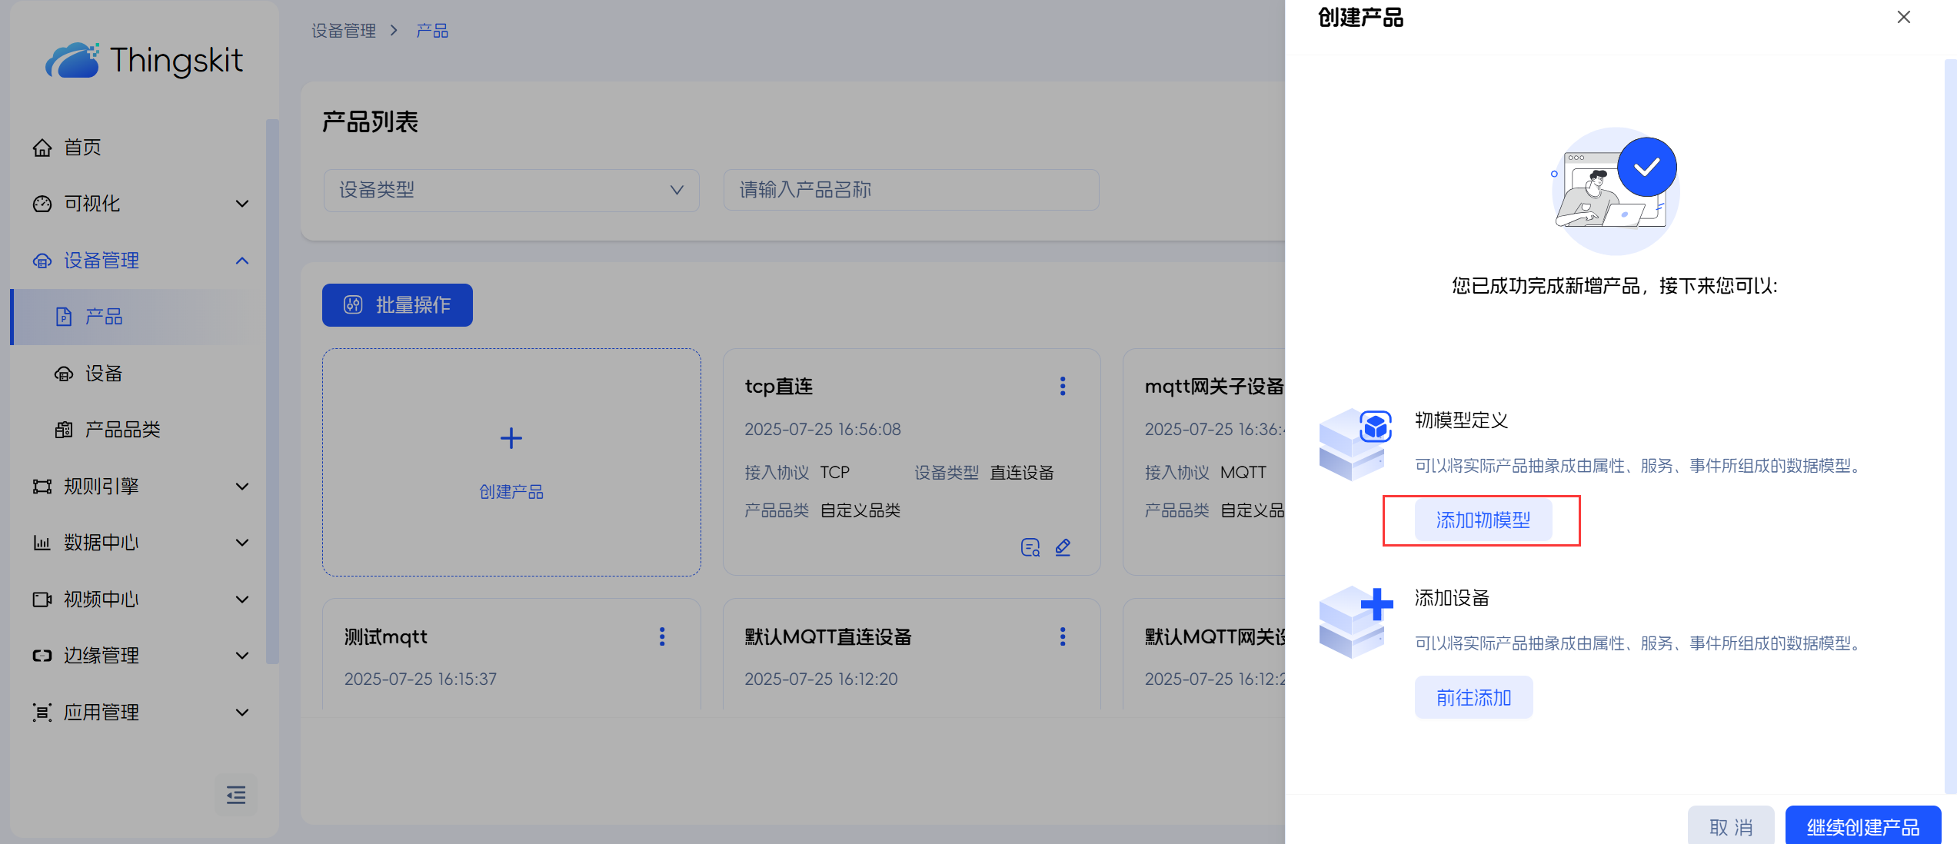The image size is (1957, 844).
Task: Click the 前往添加 button
Action: (1473, 697)
